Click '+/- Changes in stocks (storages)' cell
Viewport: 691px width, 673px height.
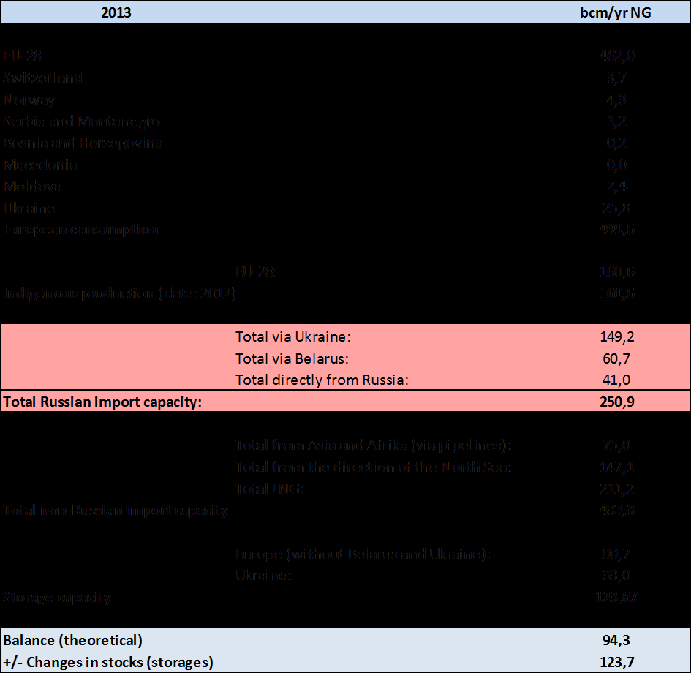[x=108, y=663]
